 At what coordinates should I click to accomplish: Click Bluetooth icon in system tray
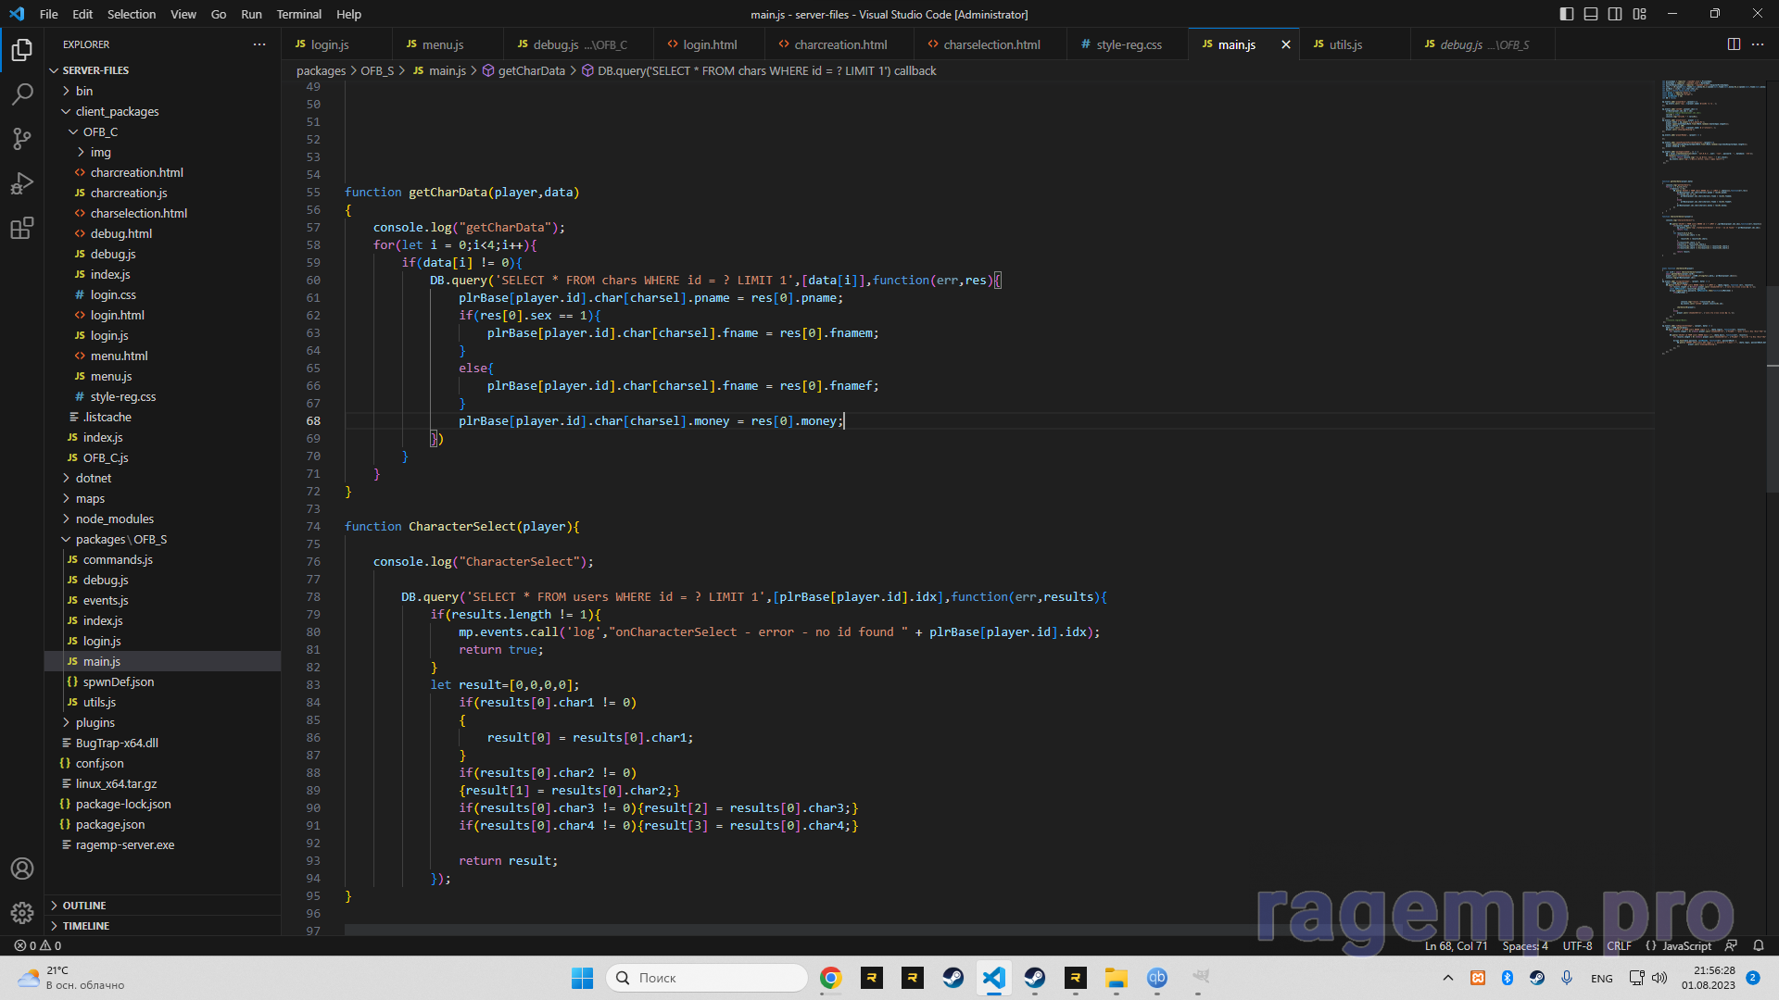[x=1508, y=978]
